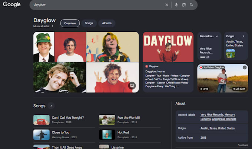The image size is (252, 149).
Task: Click the Songs section heading
Action: (39, 106)
